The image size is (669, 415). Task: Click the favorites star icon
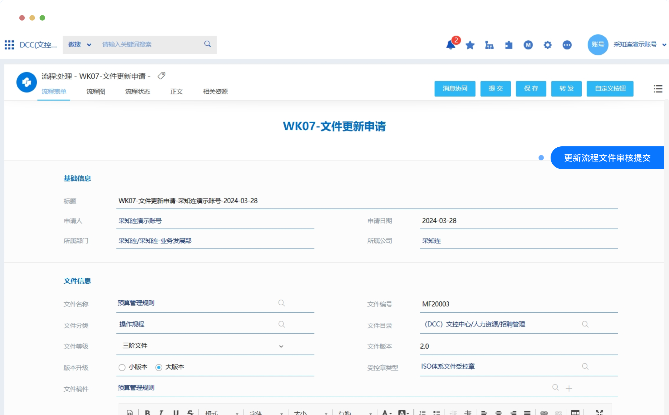click(x=470, y=45)
